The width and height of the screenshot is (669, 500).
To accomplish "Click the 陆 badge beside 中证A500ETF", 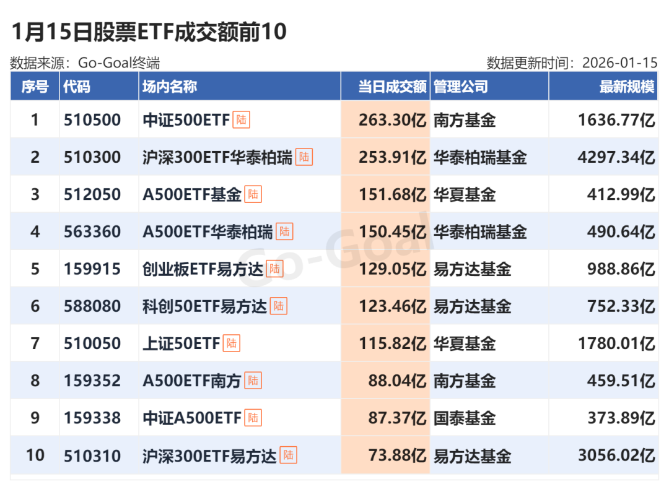I will click(253, 418).
